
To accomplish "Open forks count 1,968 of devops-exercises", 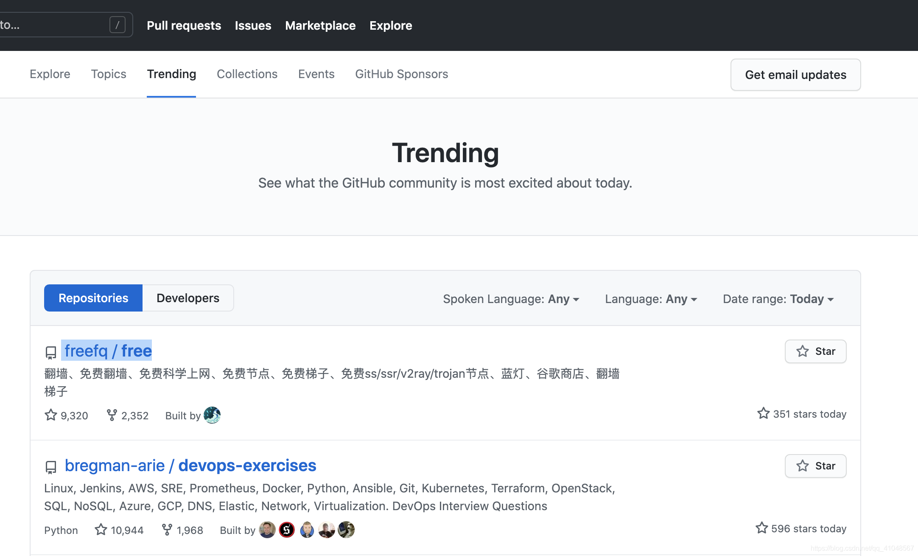I will coord(183,530).
